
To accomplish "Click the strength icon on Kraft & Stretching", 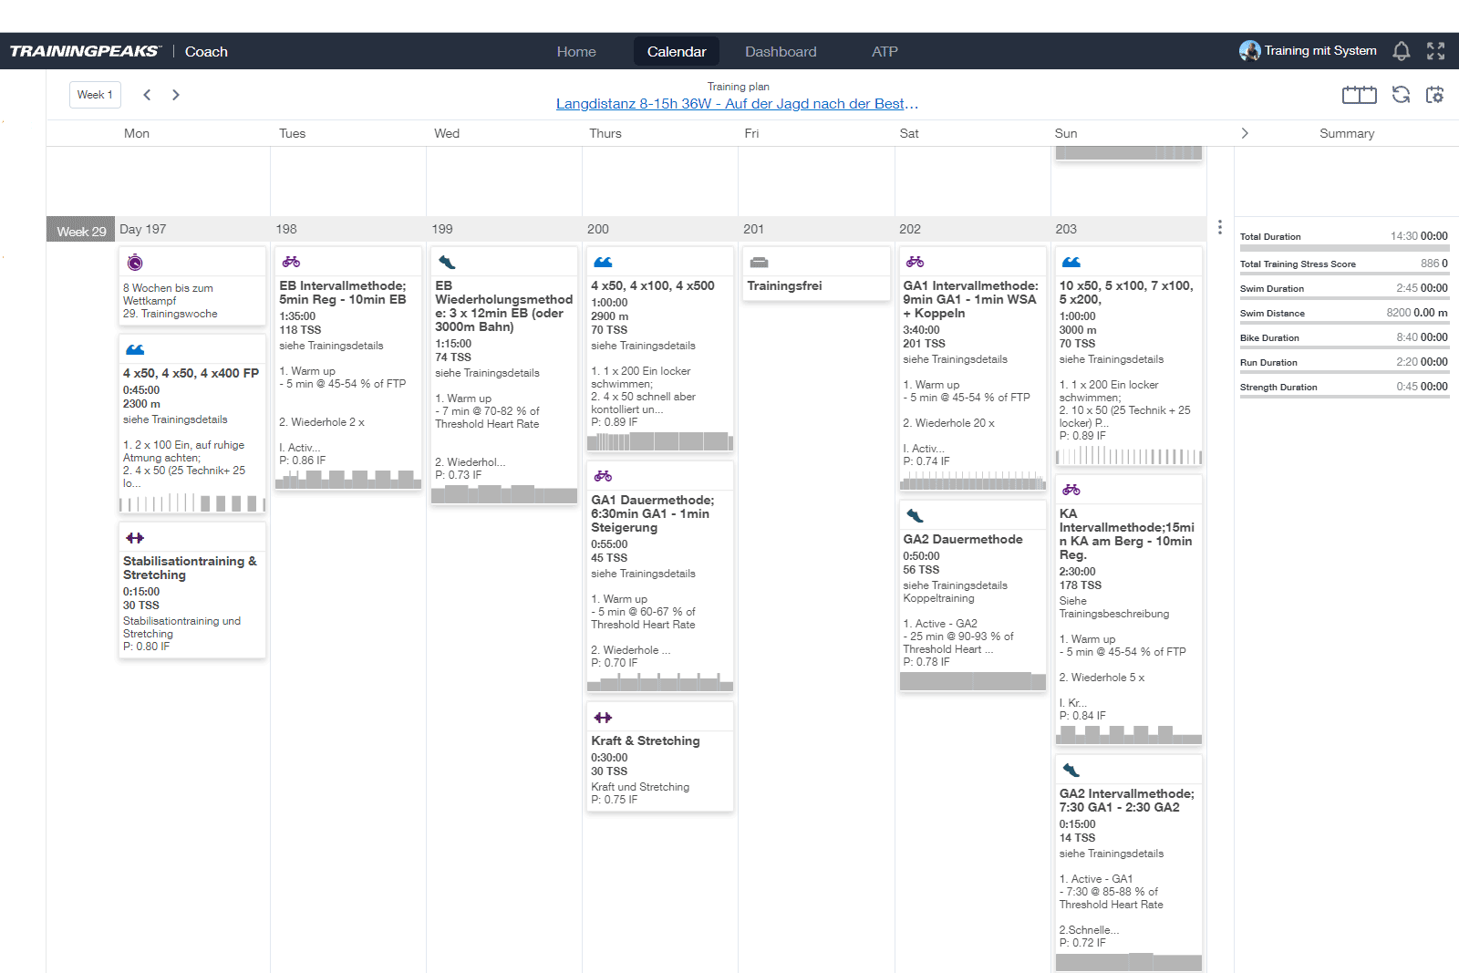I will point(603,718).
